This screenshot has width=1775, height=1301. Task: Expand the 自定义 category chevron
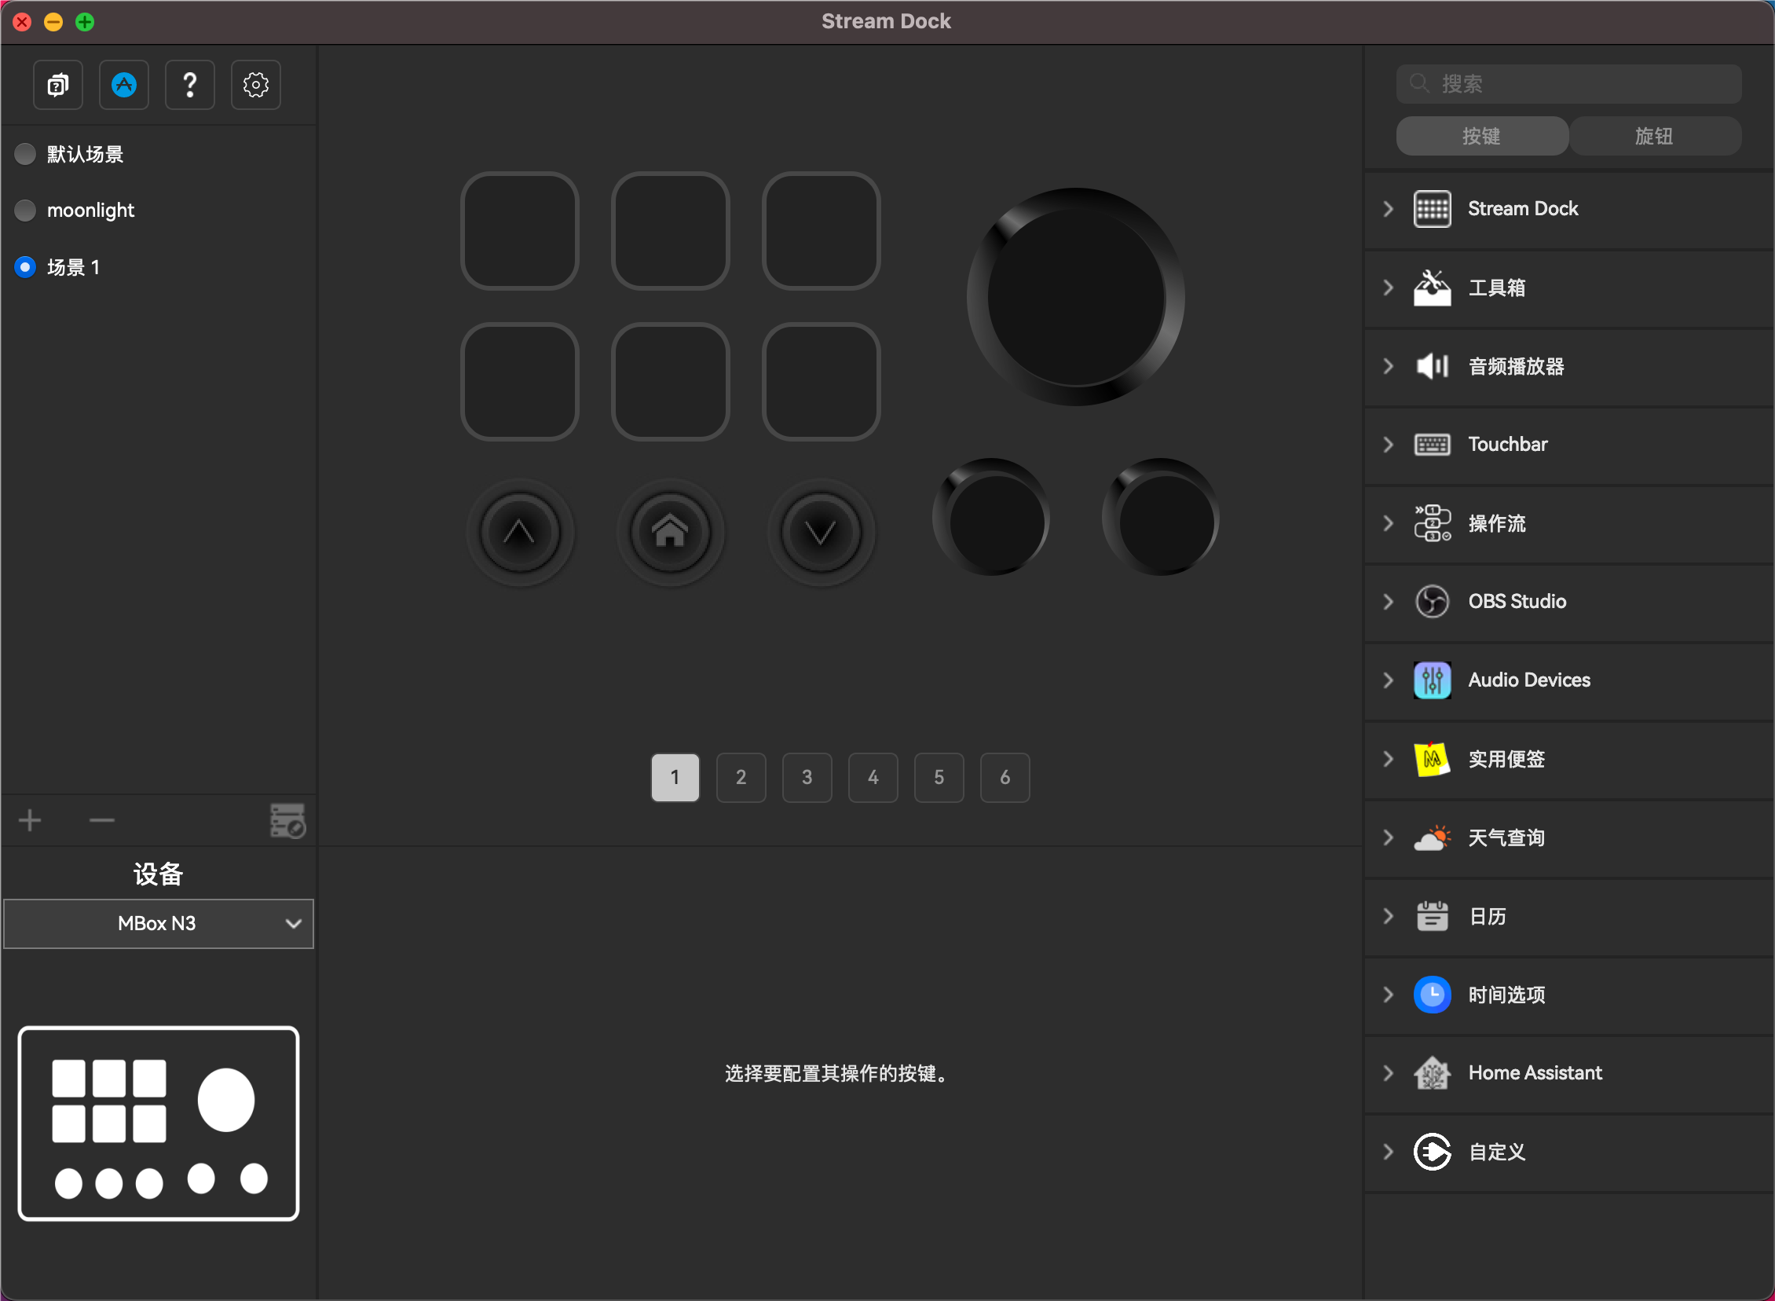click(x=1388, y=1152)
